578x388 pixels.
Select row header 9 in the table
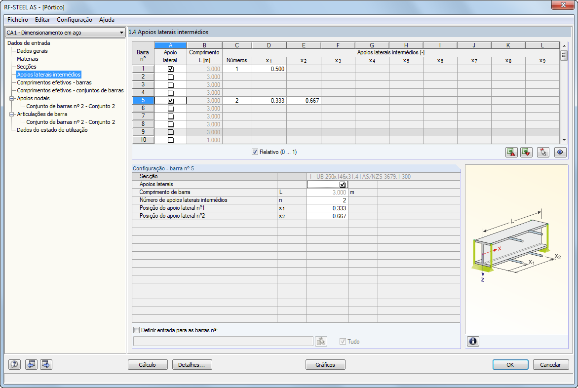143,132
